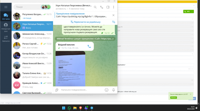This screenshot has height=111, width=200.
Task: Open Microsoft Teams from the taskbar
Action: click(86, 108)
